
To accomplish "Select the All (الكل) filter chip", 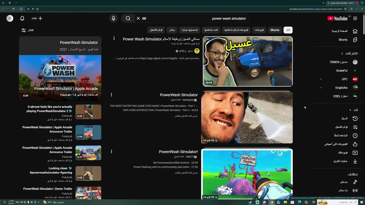I will click(288, 30).
